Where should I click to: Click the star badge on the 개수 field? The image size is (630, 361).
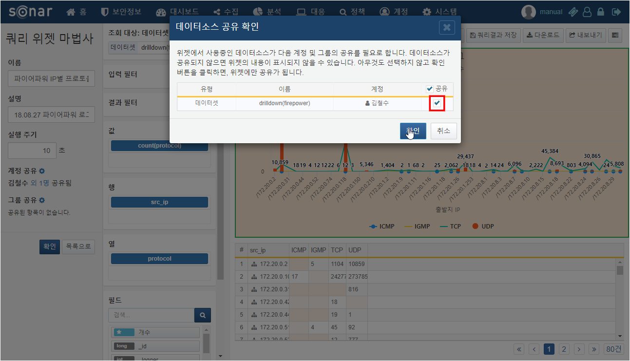[x=125, y=332]
